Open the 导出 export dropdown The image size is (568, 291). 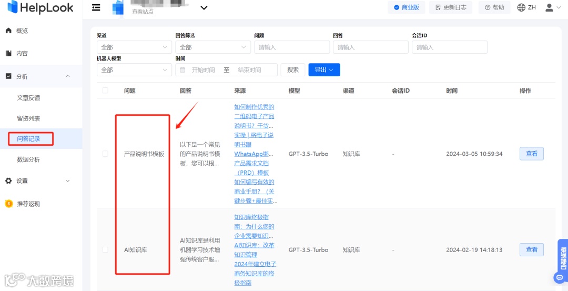pyautogui.click(x=324, y=70)
